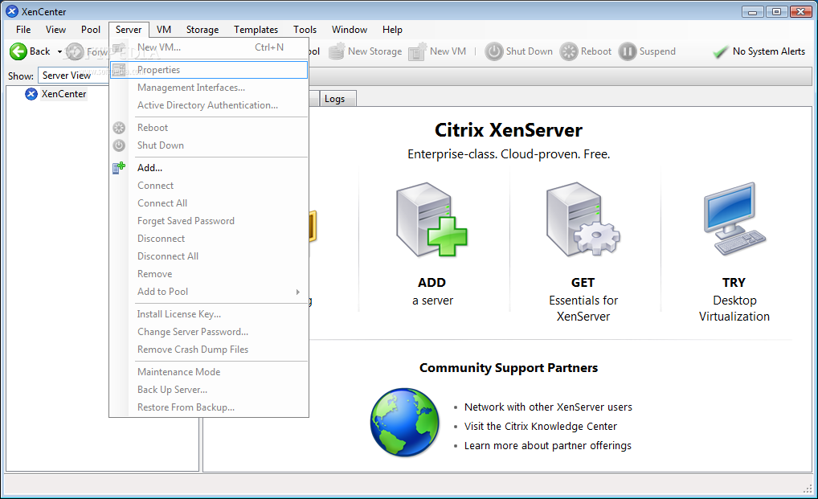Select Back Up Server... entry
Image resolution: width=818 pixels, height=499 pixels.
209,390
